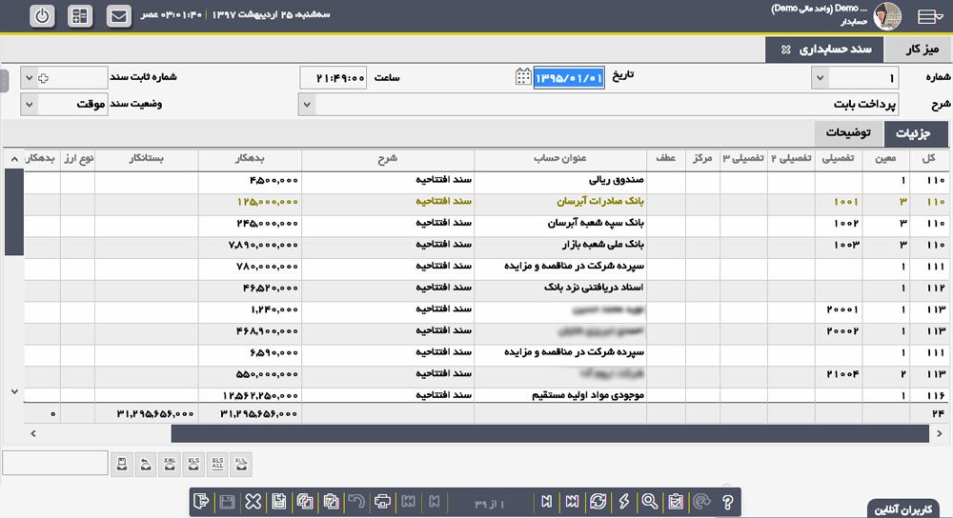Screen dimensions: 953x518
Task: Click the X delete icon in bottom toolbar
Action: 253,502
